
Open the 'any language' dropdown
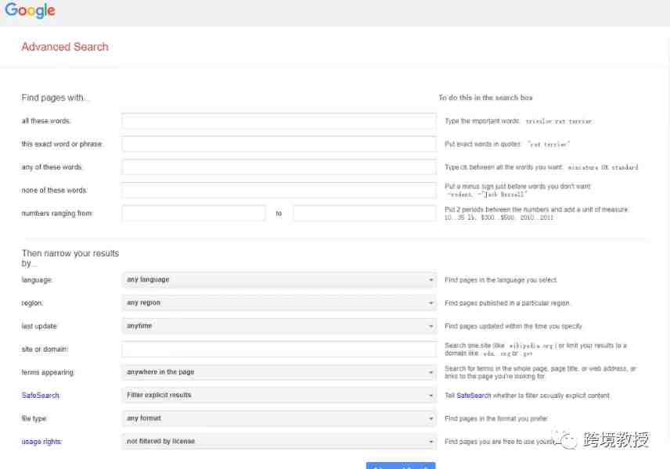point(279,280)
